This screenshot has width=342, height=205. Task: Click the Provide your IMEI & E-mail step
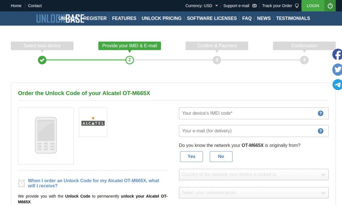coord(130,46)
